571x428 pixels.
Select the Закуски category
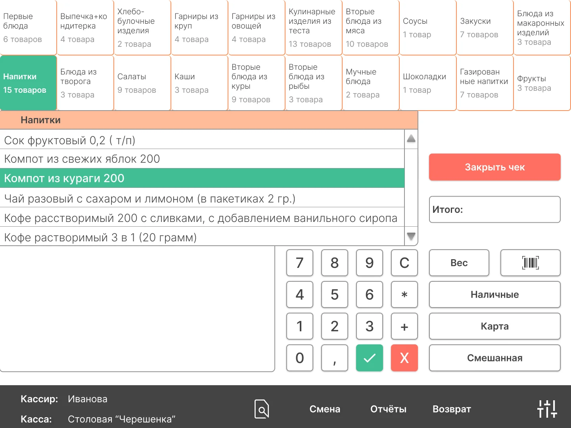[x=485, y=28]
